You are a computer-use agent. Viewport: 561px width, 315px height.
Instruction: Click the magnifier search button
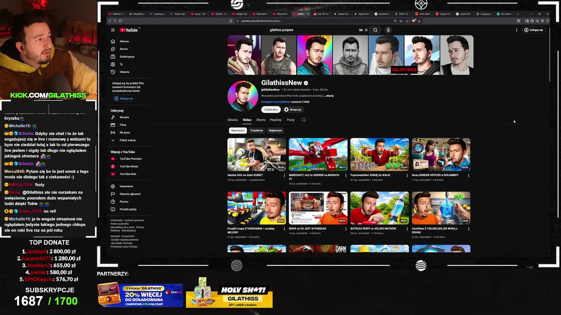click(x=375, y=30)
